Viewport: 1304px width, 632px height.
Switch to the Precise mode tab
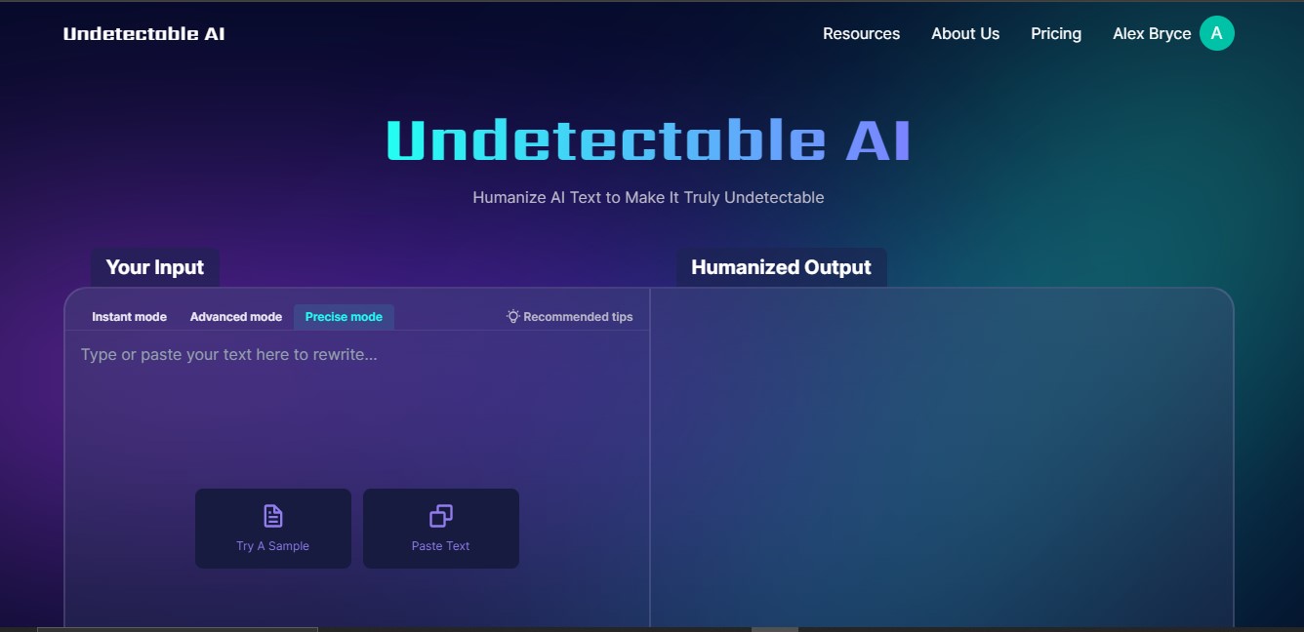click(x=344, y=316)
